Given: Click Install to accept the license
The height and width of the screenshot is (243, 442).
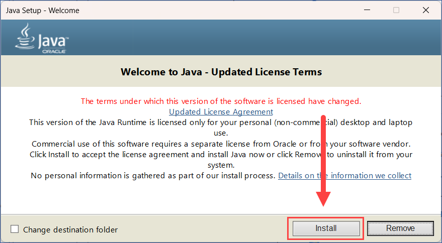Looking at the screenshot, I should pyautogui.click(x=326, y=228).
